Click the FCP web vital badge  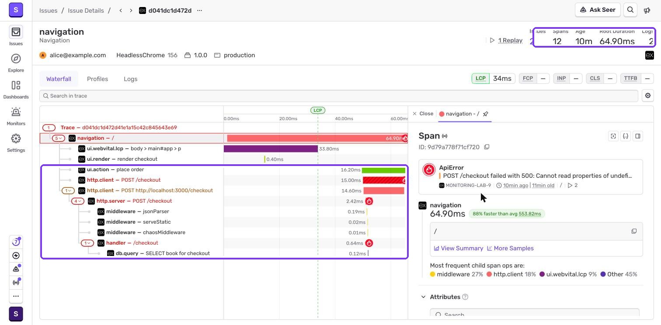pyautogui.click(x=528, y=78)
